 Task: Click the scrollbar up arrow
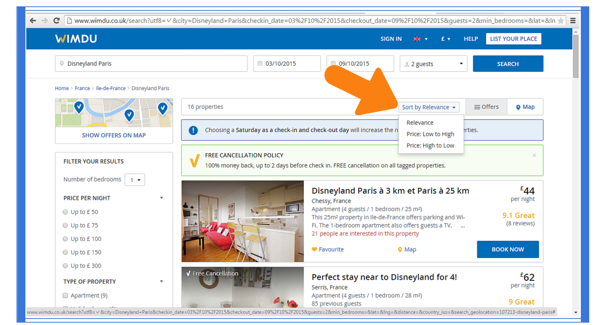point(576,32)
